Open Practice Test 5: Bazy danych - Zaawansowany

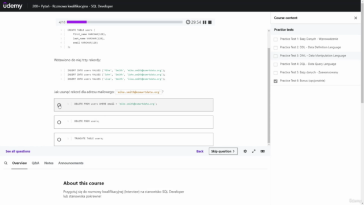309,72
